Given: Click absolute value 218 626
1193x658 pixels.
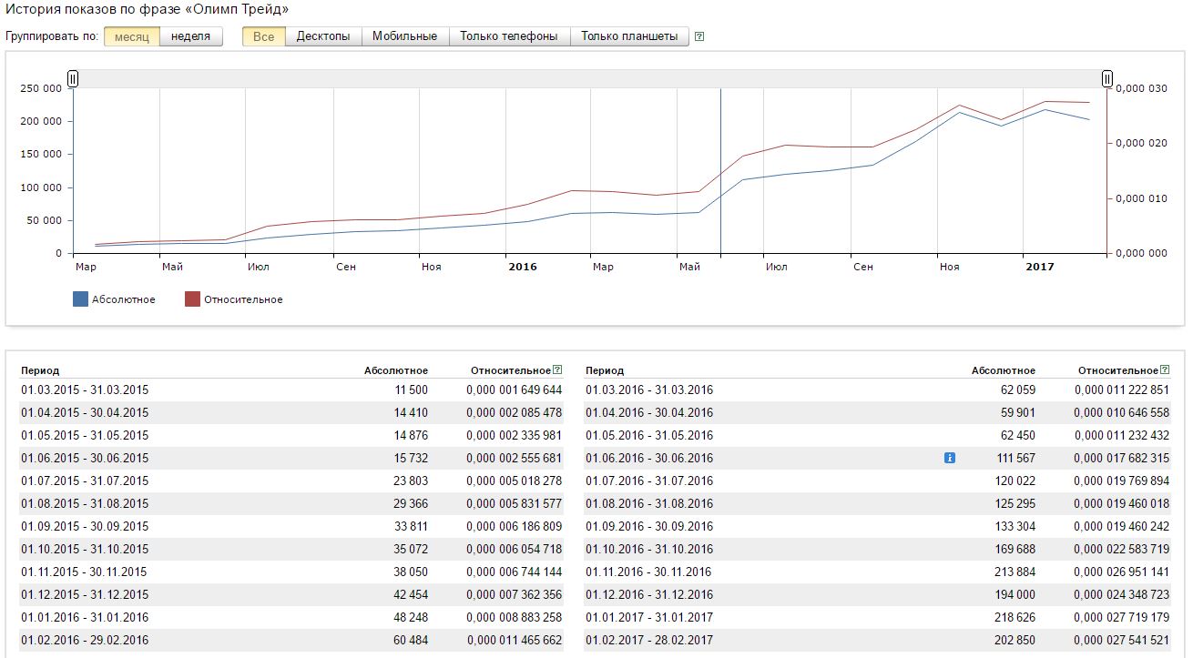Looking at the screenshot, I should tap(1015, 617).
